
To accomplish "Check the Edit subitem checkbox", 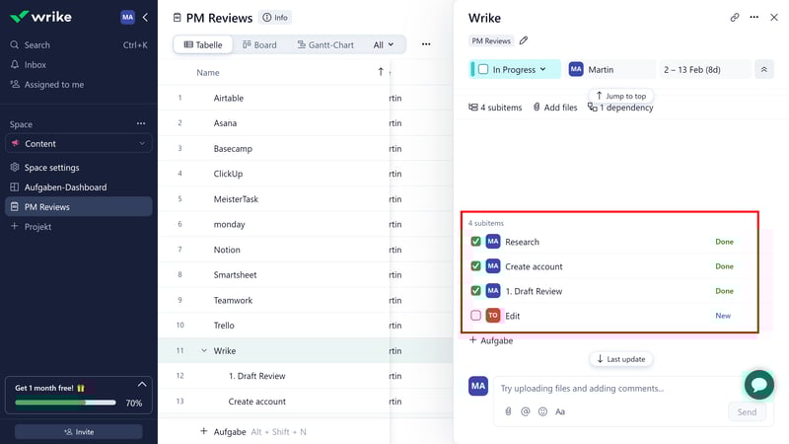I will [x=475, y=316].
